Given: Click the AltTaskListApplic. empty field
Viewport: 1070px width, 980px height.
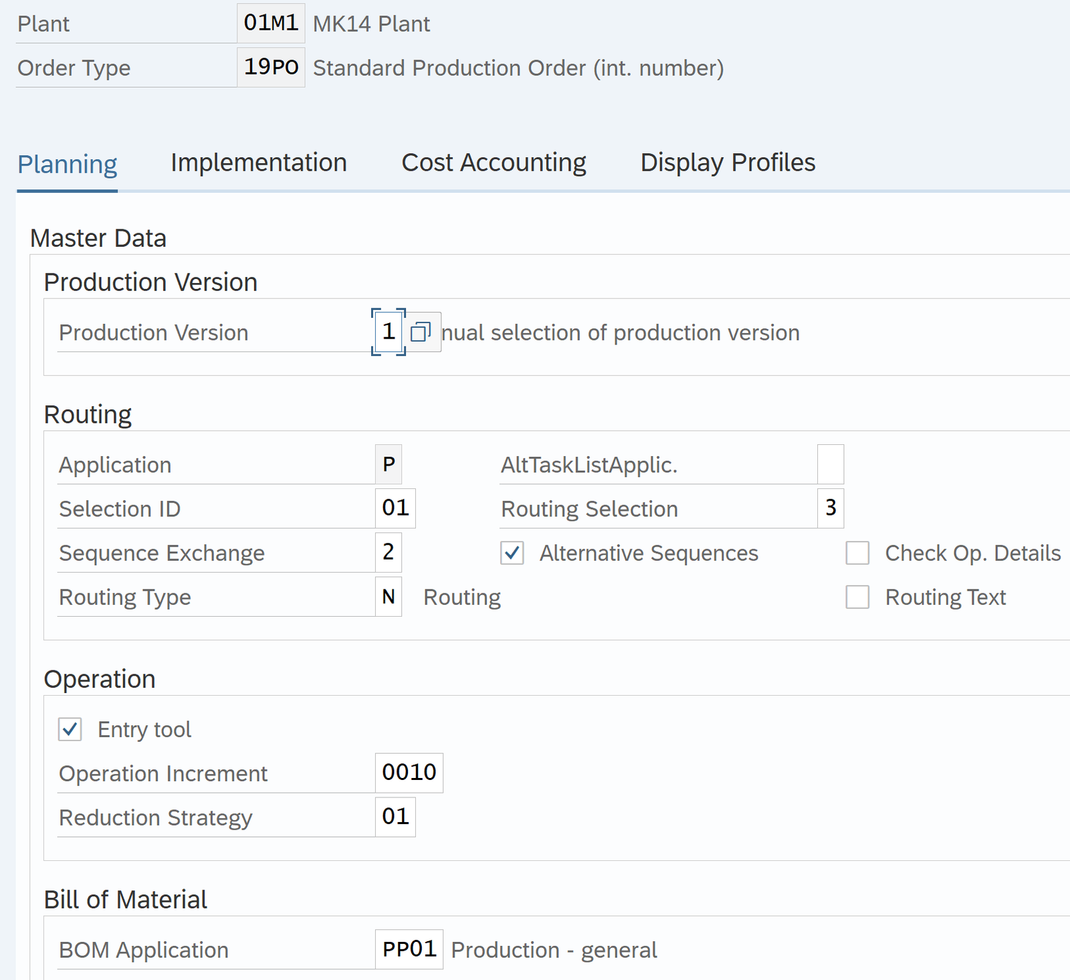Looking at the screenshot, I should point(830,464).
